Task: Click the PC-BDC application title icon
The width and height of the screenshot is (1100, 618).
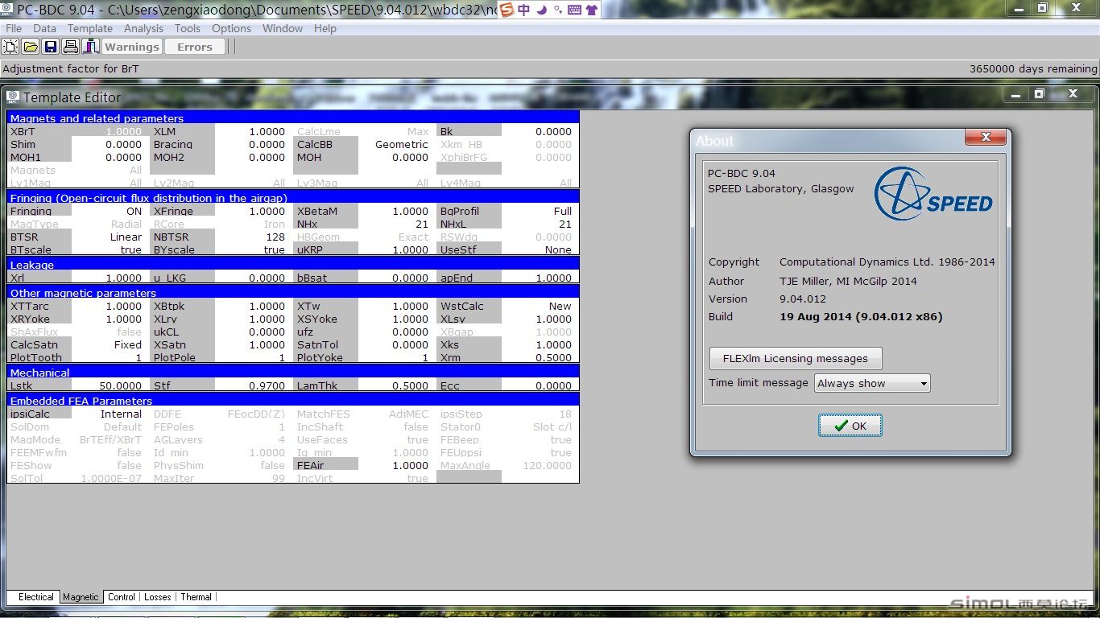Action: [8, 10]
